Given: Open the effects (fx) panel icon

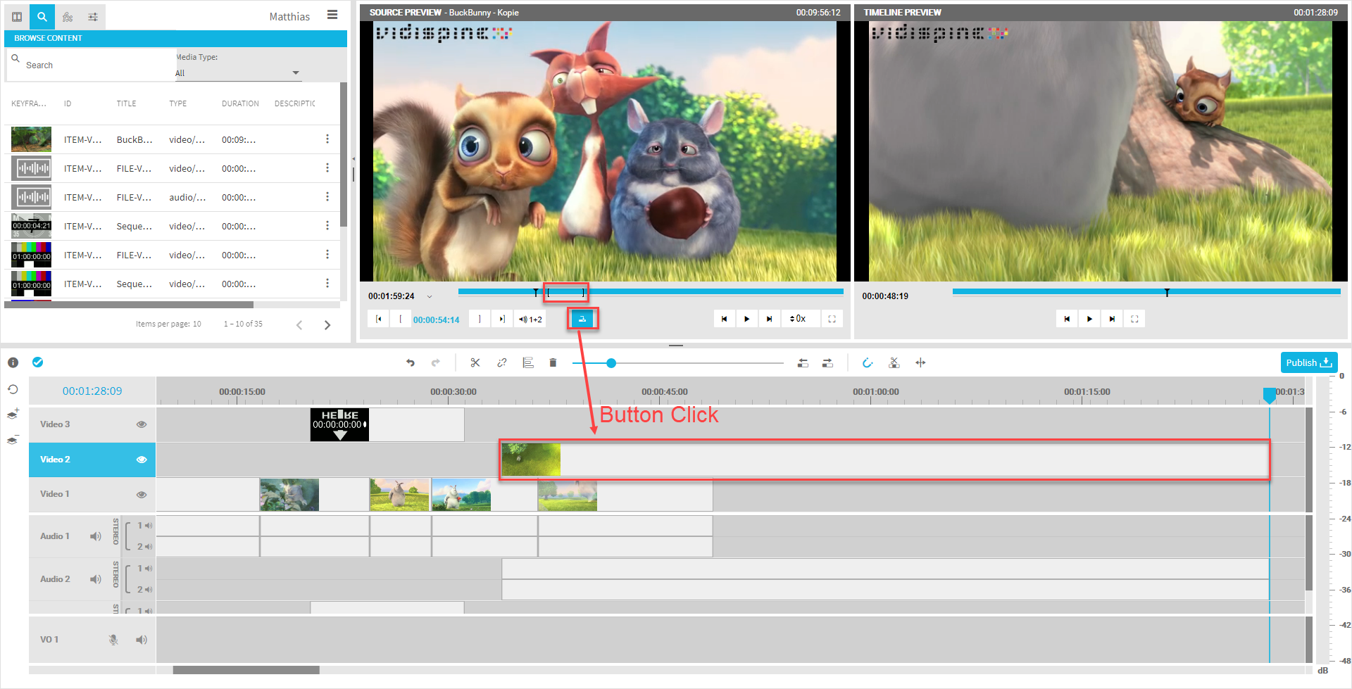Looking at the screenshot, I should [x=68, y=16].
